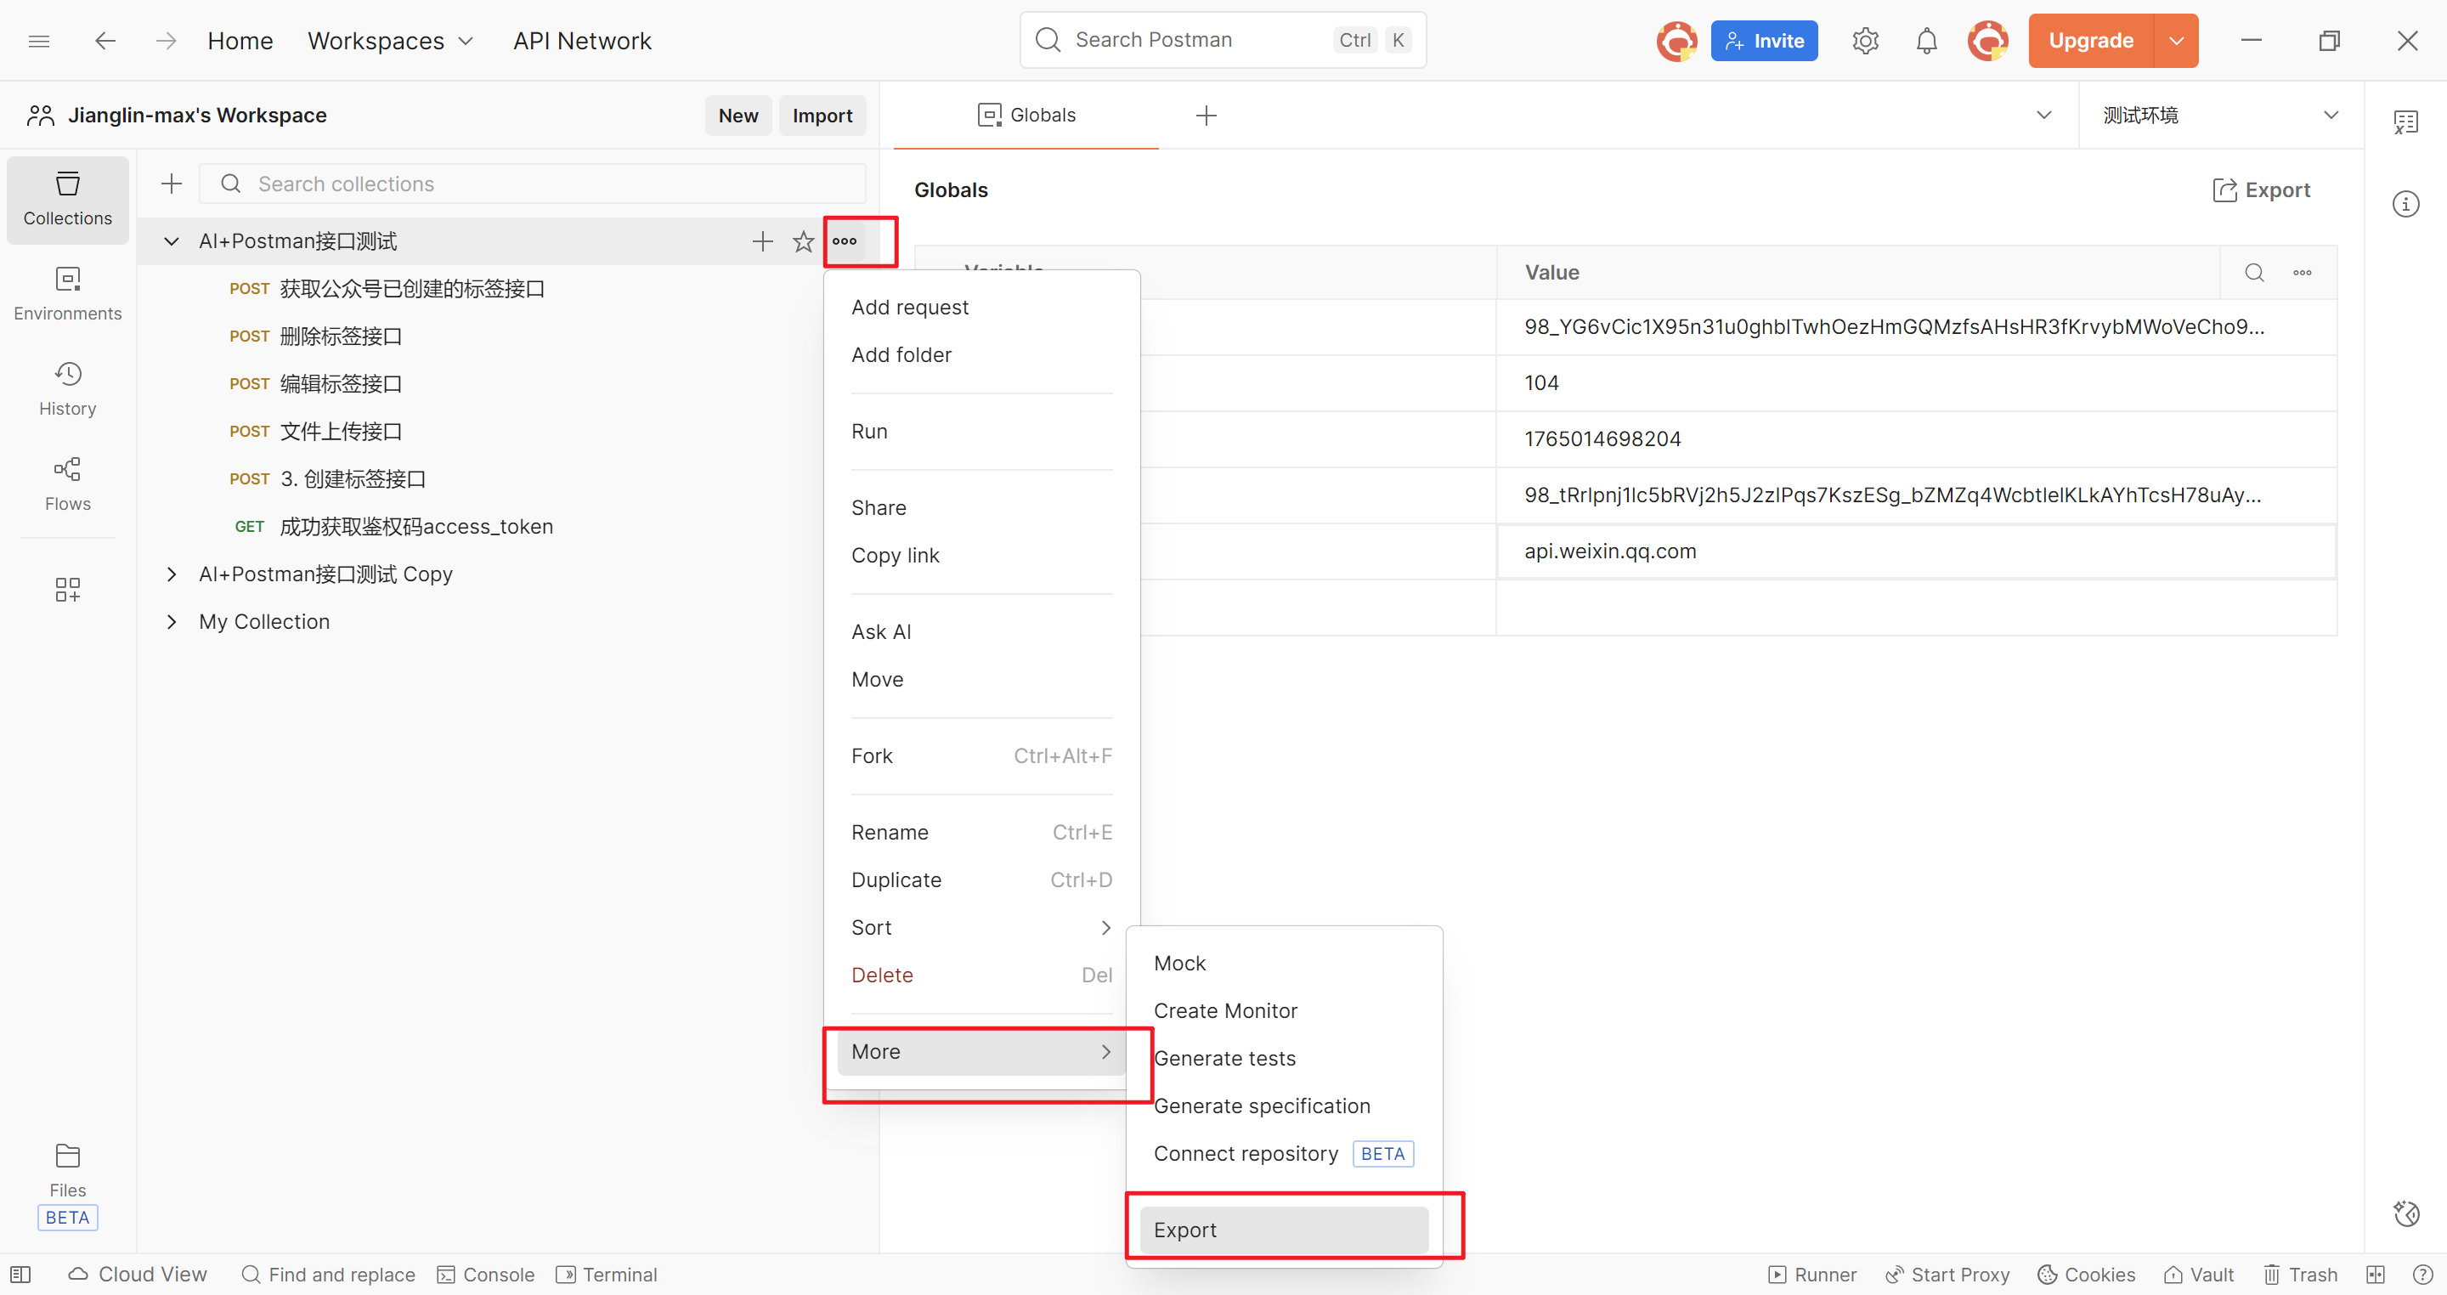The width and height of the screenshot is (2447, 1295).
Task: Go to API Network
Action: point(582,41)
